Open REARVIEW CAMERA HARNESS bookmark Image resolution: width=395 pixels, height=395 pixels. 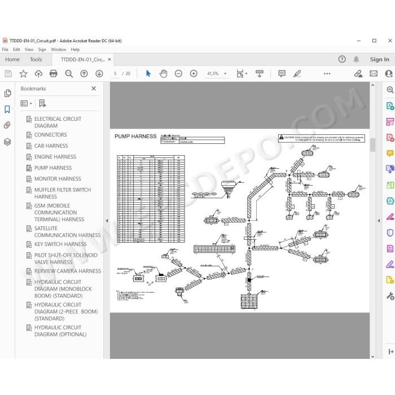pos(68,271)
